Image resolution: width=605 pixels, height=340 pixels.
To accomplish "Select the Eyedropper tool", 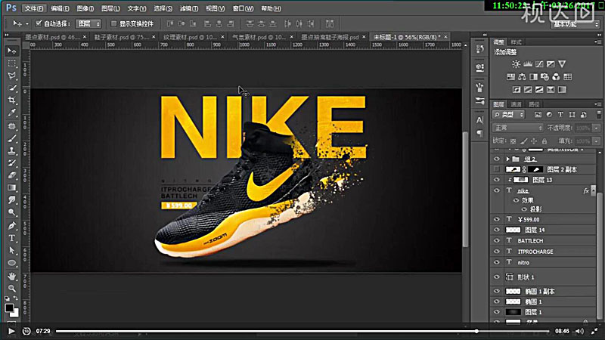I will point(12,113).
